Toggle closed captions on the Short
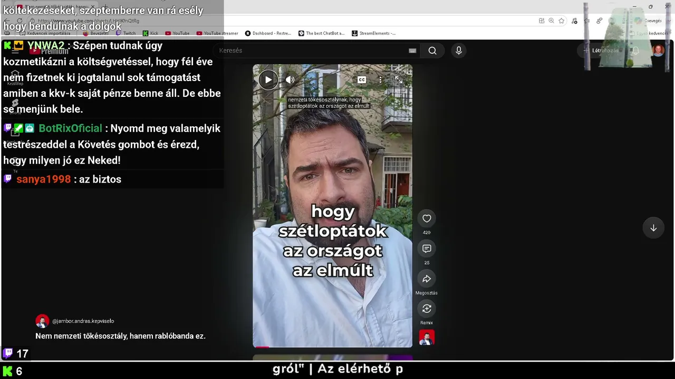Screen dimensions: 675x379 (x=362, y=79)
